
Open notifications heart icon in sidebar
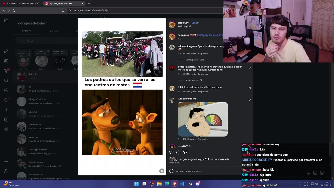coord(6,100)
